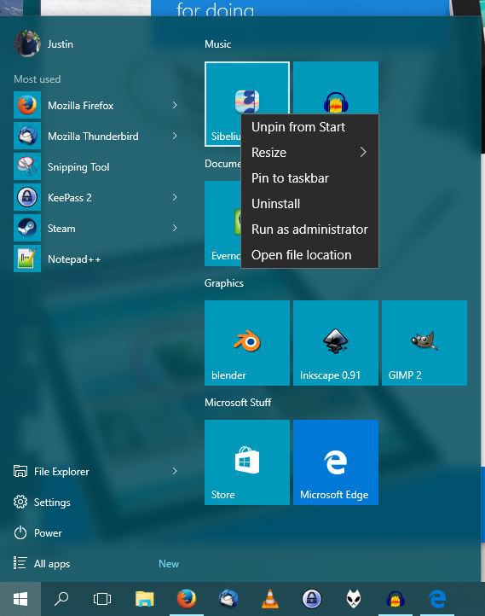The image size is (485, 616).
Task: Click the Most used heading
Action: click(38, 79)
